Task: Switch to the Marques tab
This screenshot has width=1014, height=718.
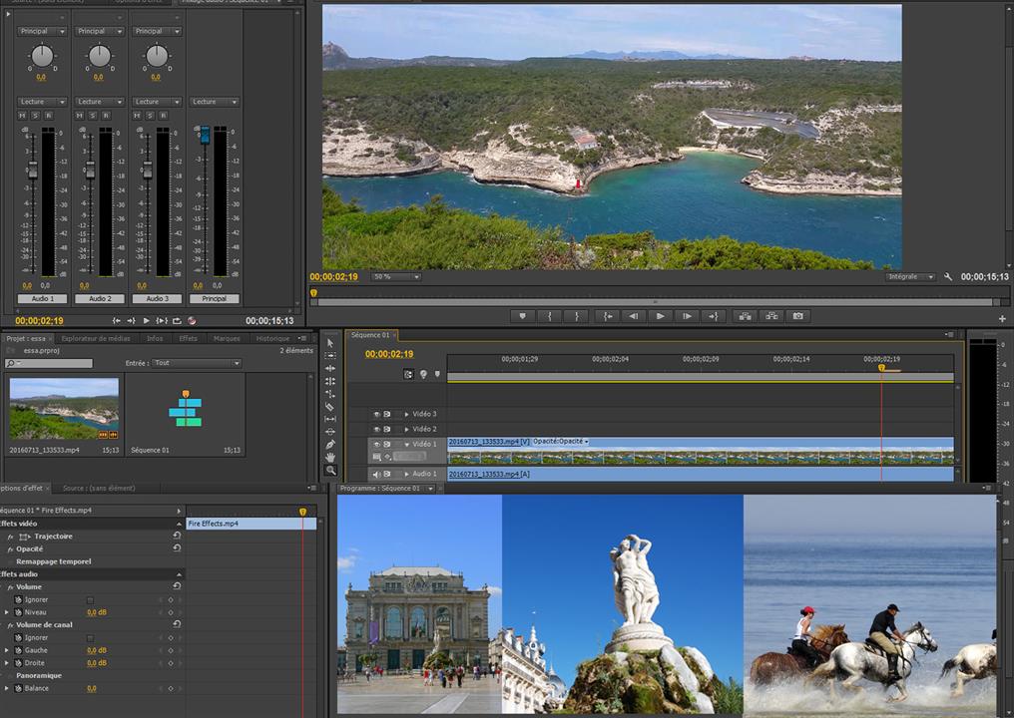Action: pos(227,339)
